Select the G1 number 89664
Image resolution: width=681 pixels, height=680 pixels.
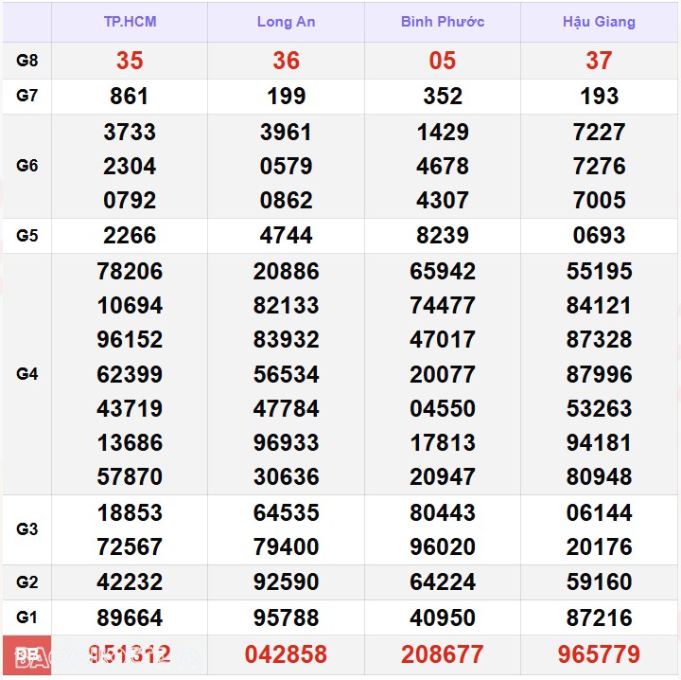pos(130,617)
